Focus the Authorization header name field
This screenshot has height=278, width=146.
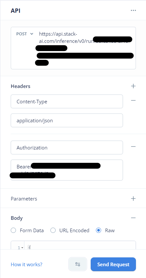(67, 148)
